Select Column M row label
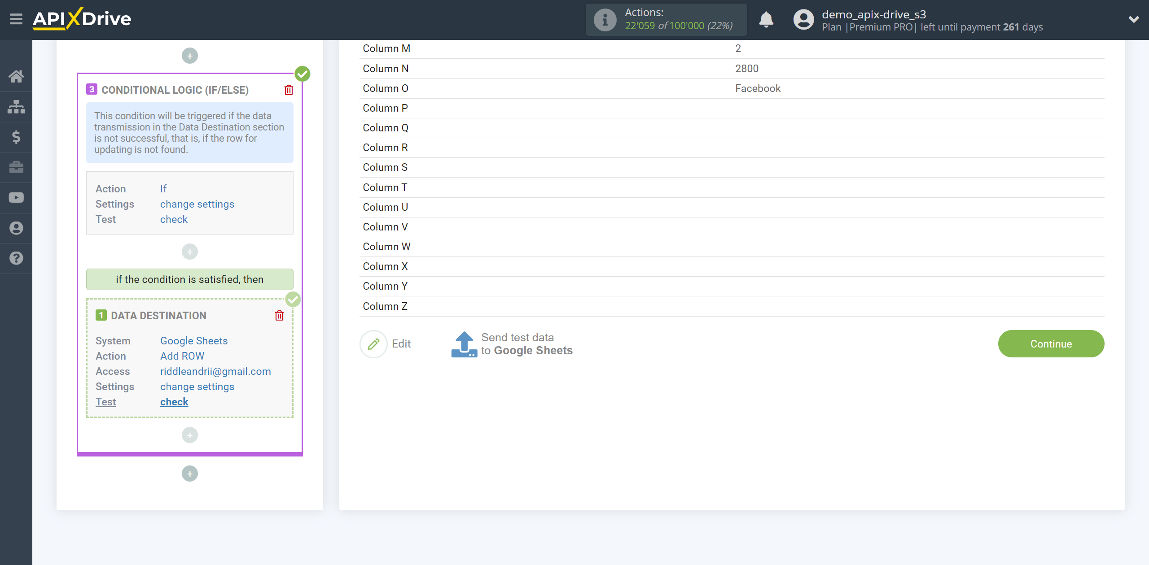The image size is (1149, 565). click(386, 48)
